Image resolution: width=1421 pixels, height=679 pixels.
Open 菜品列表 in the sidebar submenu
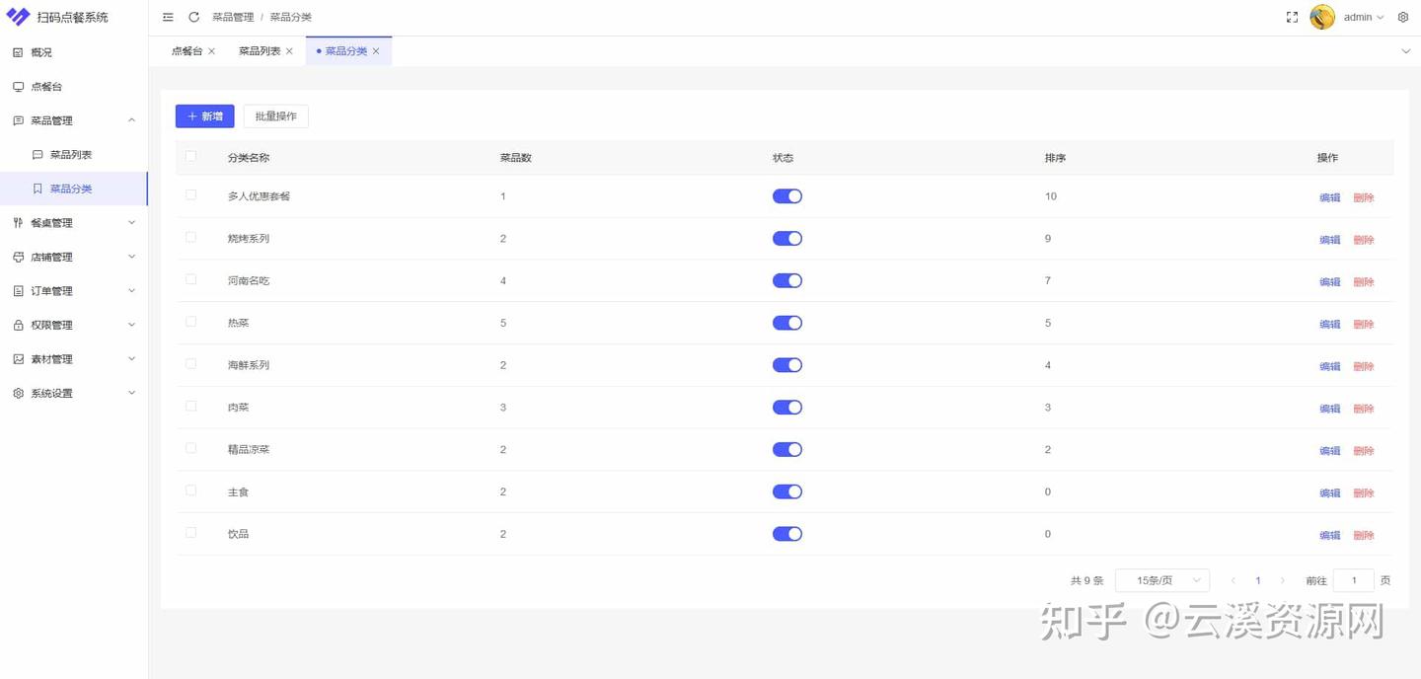click(71, 155)
